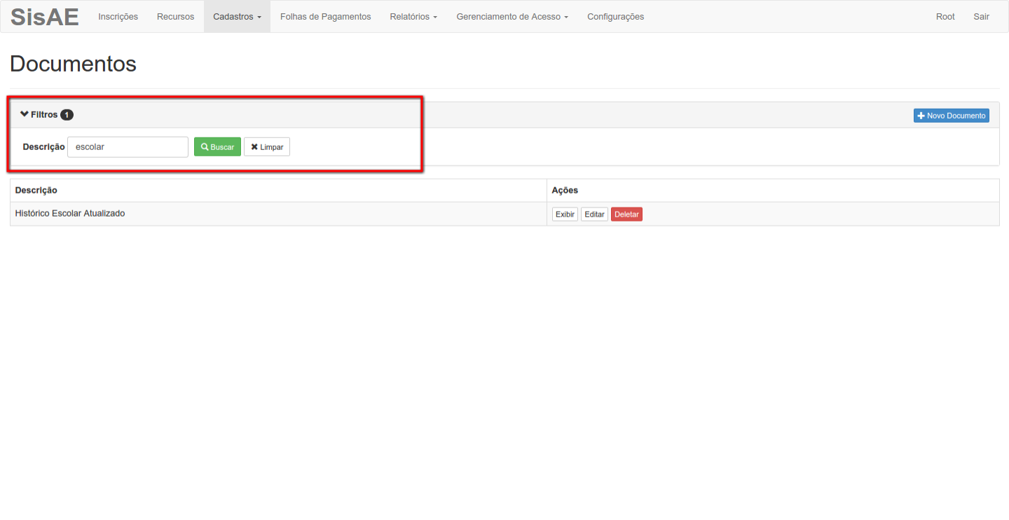Click Exibir for Histórico Escolar Atualizado

pos(565,214)
